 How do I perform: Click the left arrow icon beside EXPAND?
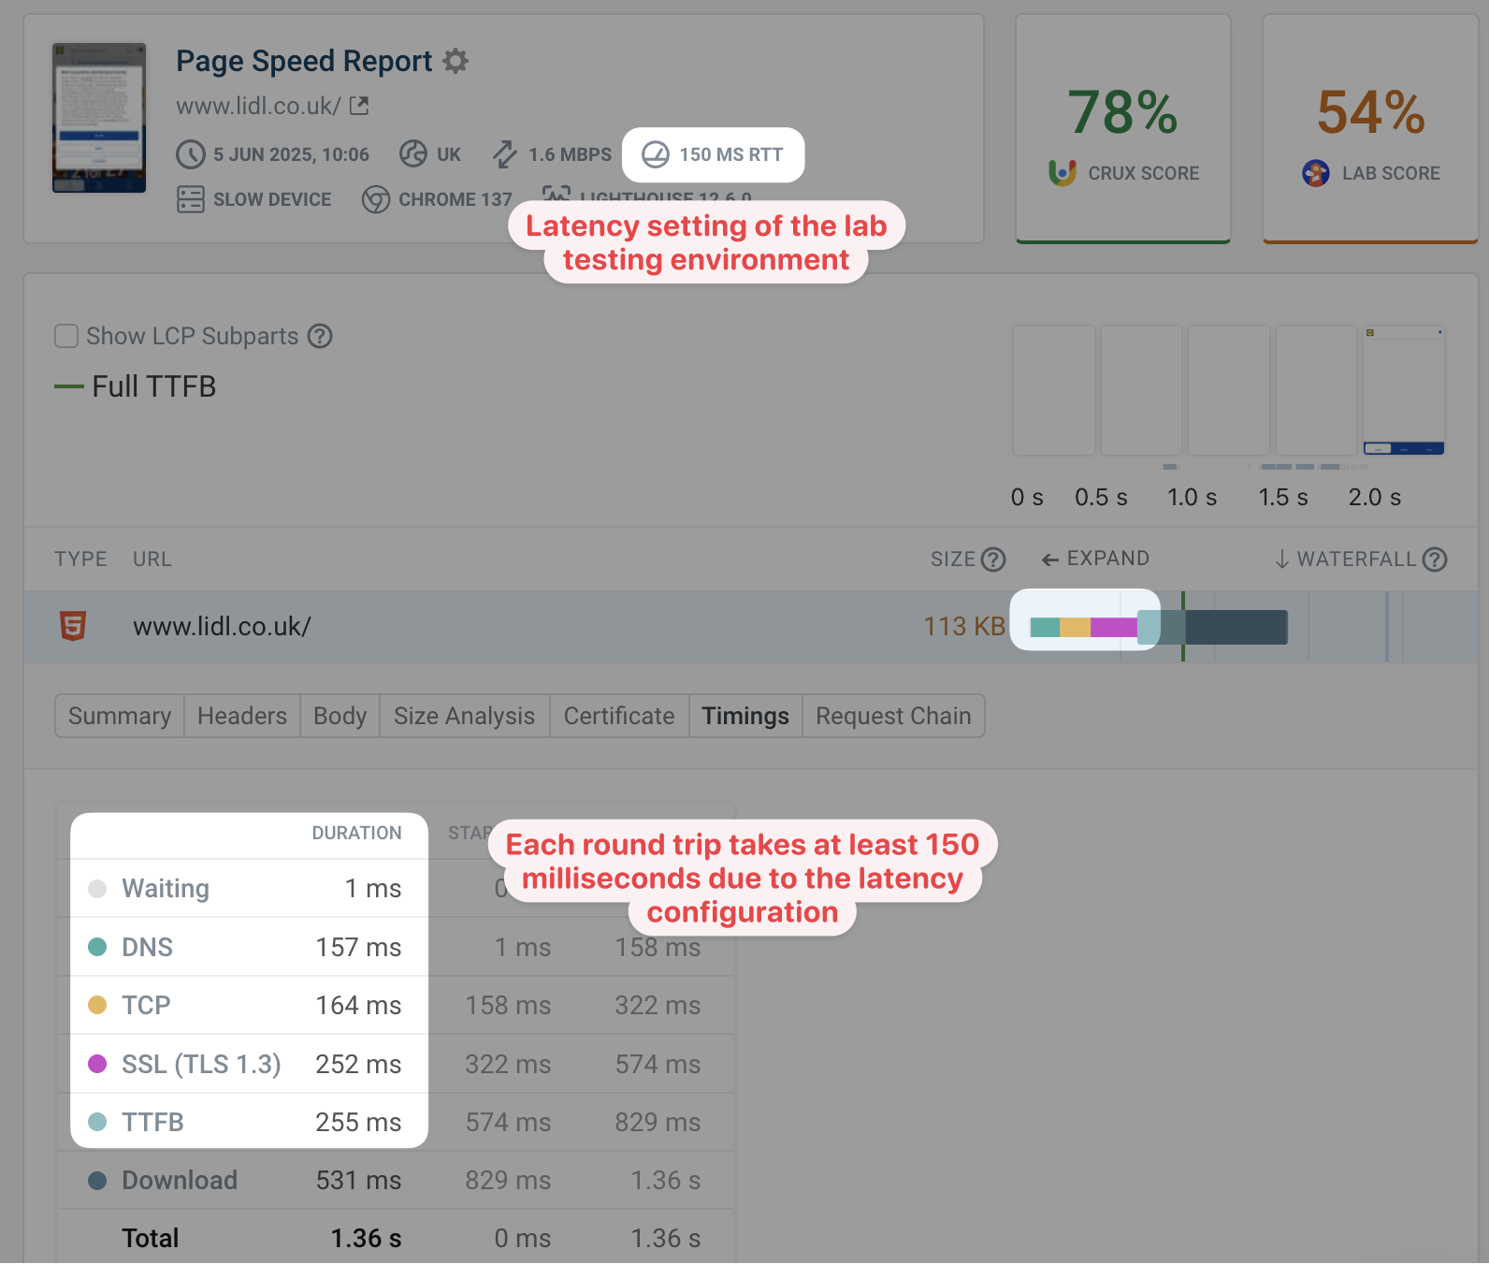click(x=1050, y=559)
